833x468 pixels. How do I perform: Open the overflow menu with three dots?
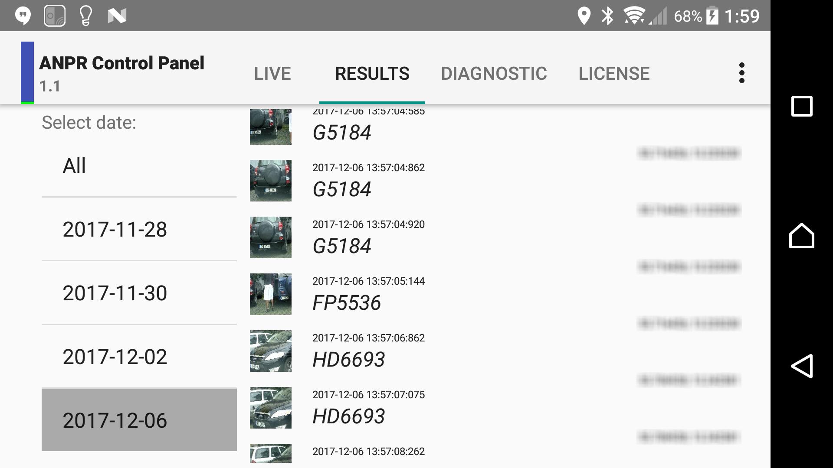click(x=742, y=73)
